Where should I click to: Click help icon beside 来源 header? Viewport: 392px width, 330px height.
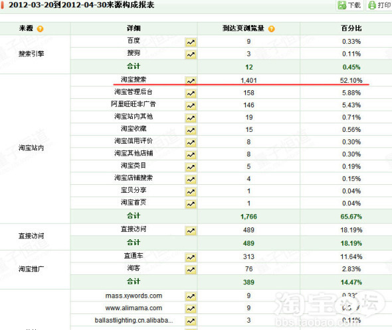point(40,29)
